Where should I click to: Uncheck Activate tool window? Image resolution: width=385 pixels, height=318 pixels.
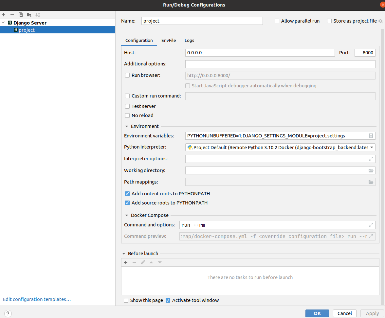pos(168,300)
